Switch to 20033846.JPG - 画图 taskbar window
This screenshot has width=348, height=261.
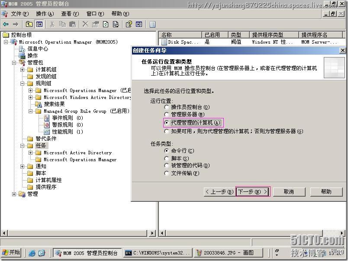(x=228, y=253)
